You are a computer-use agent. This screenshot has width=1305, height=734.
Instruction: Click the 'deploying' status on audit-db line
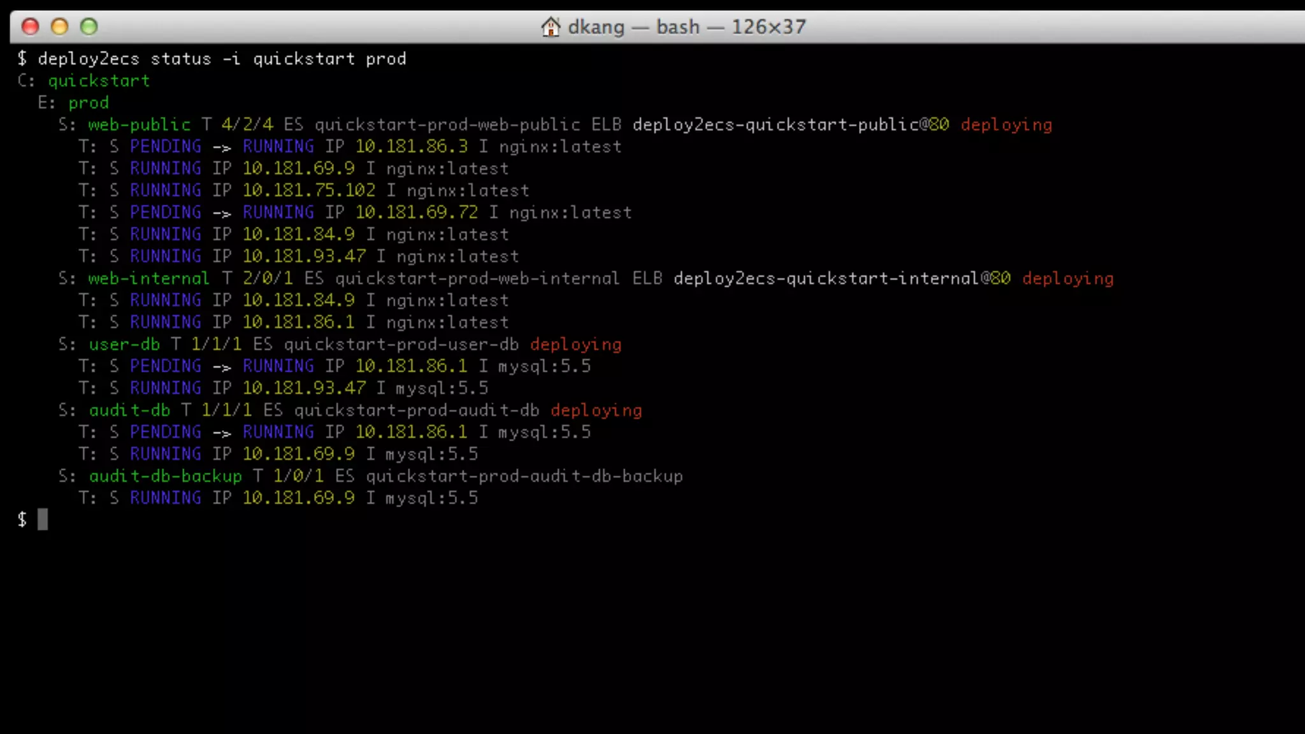(x=596, y=410)
